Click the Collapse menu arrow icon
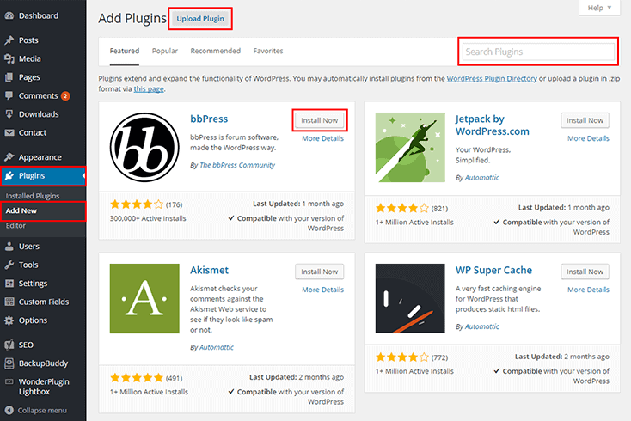This screenshot has width=631, height=421. [x=9, y=411]
